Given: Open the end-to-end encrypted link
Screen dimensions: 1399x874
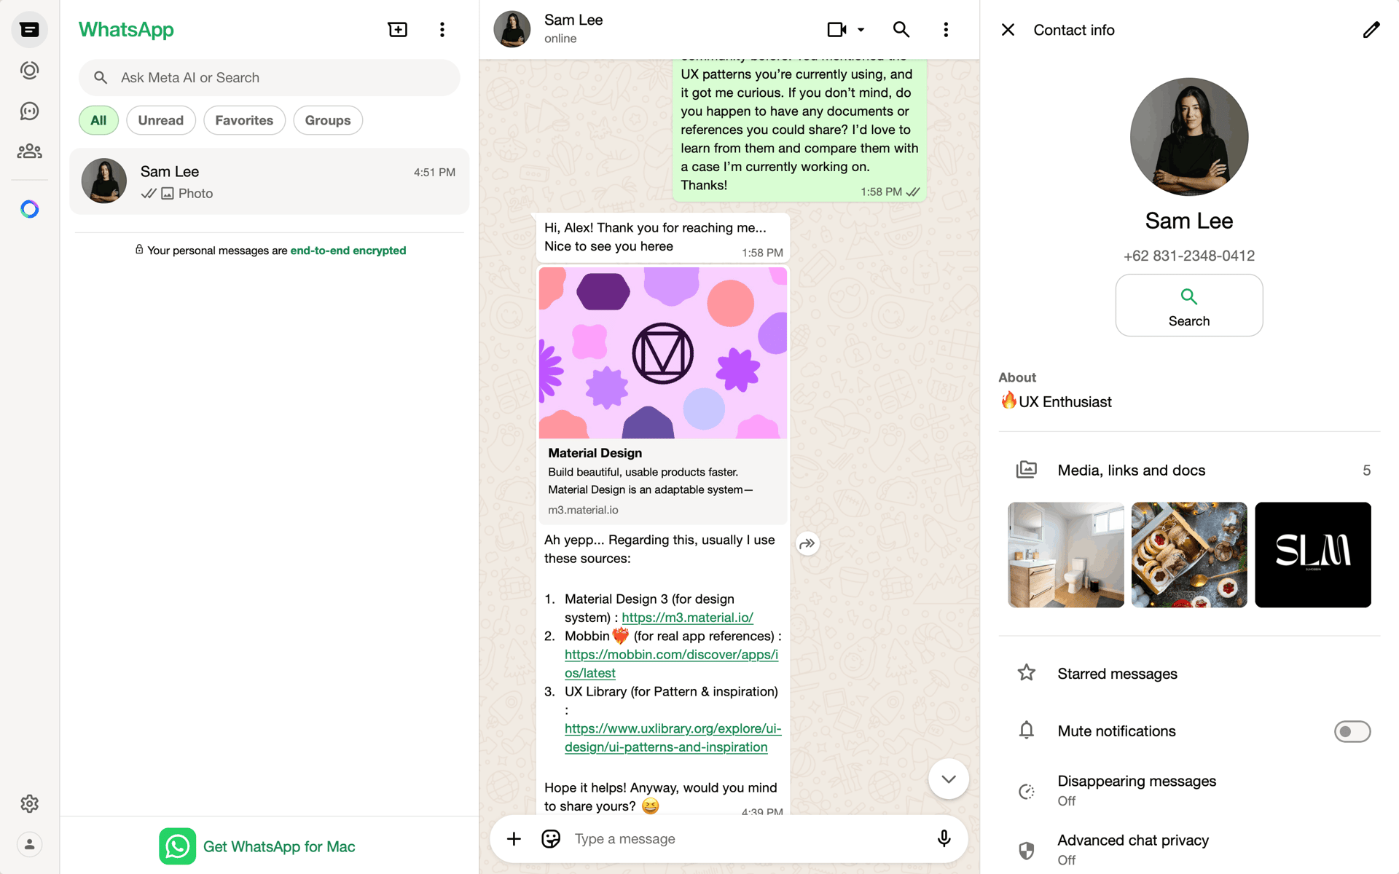Looking at the screenshot, I should [x=348, y=251].
